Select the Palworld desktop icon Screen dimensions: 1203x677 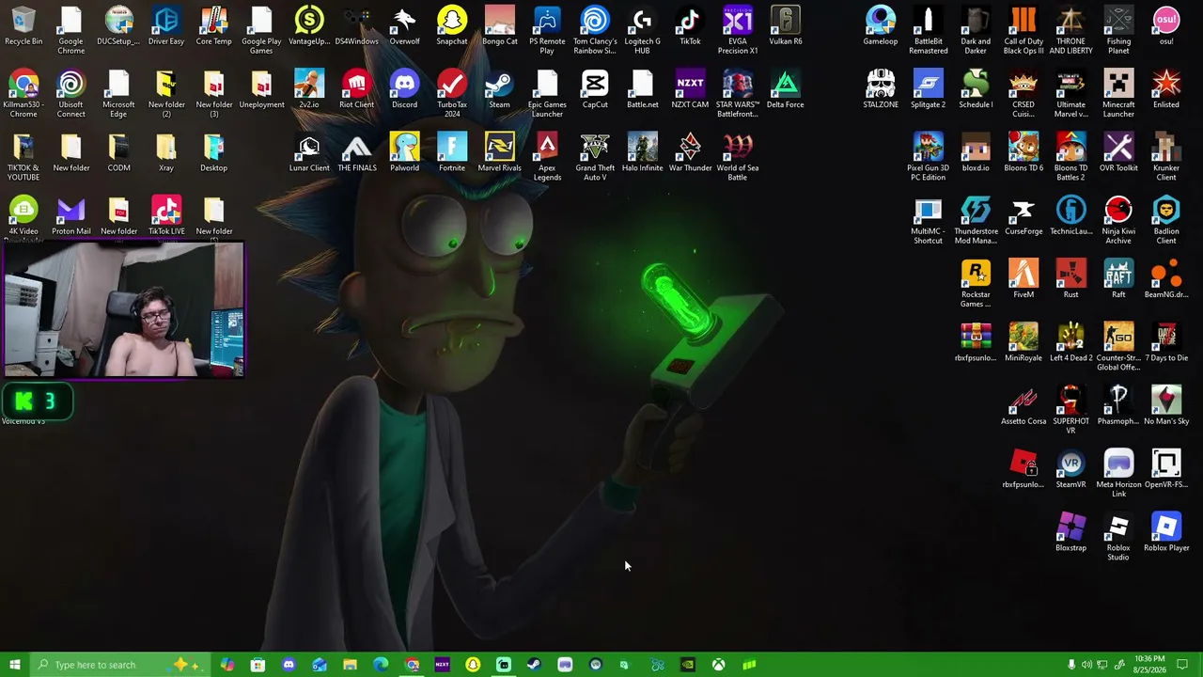click(404, 153)
